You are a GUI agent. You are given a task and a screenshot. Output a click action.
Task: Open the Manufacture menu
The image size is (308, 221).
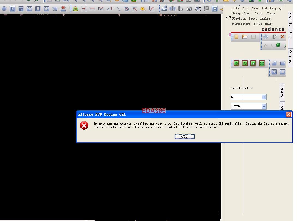pos(241,24)
